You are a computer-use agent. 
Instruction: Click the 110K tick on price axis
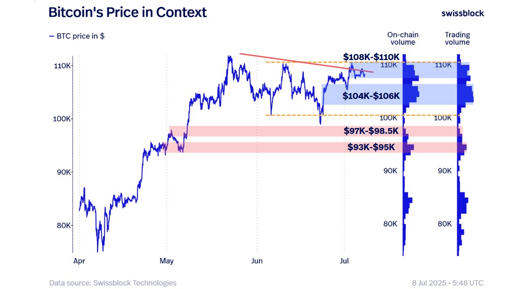[63, 66]
